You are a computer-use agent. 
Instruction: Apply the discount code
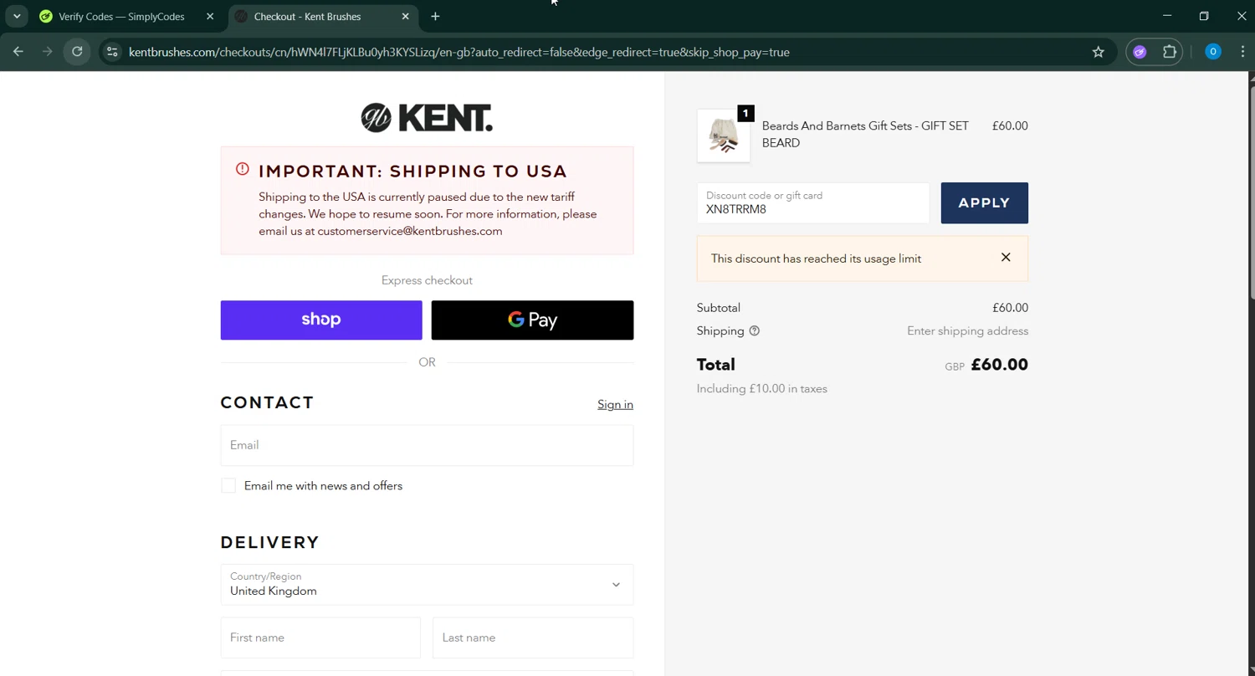tap(985, 203)
